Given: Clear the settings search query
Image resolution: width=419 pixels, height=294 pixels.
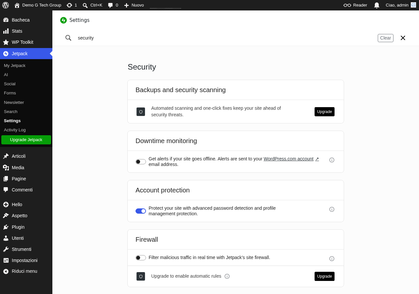Looking at the screenshot, I should pos(386,38).
